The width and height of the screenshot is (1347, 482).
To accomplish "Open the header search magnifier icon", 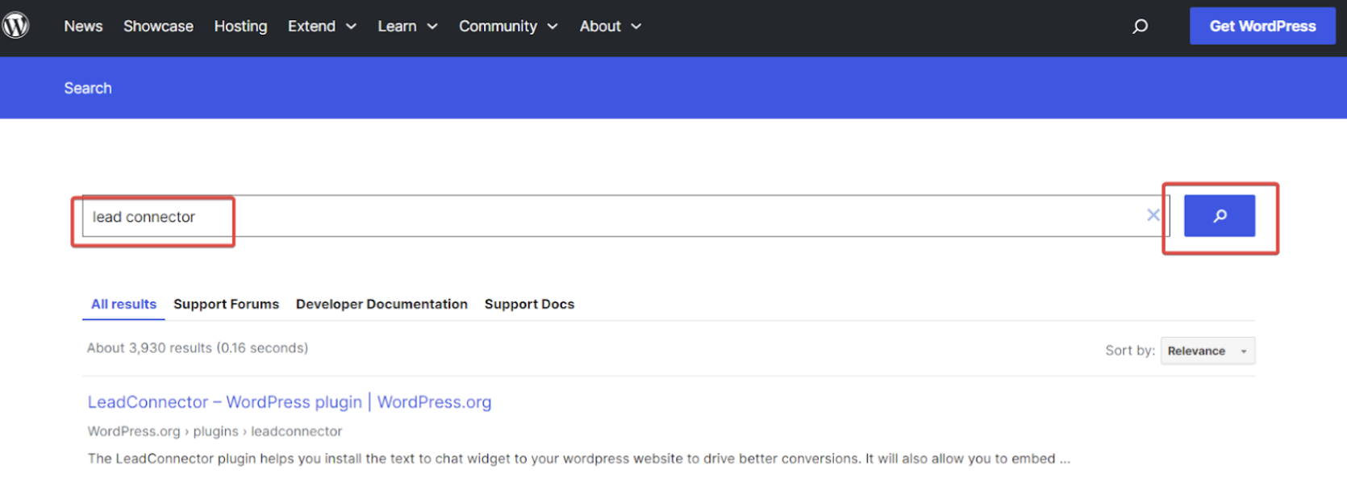I will tap(1140, 27).
